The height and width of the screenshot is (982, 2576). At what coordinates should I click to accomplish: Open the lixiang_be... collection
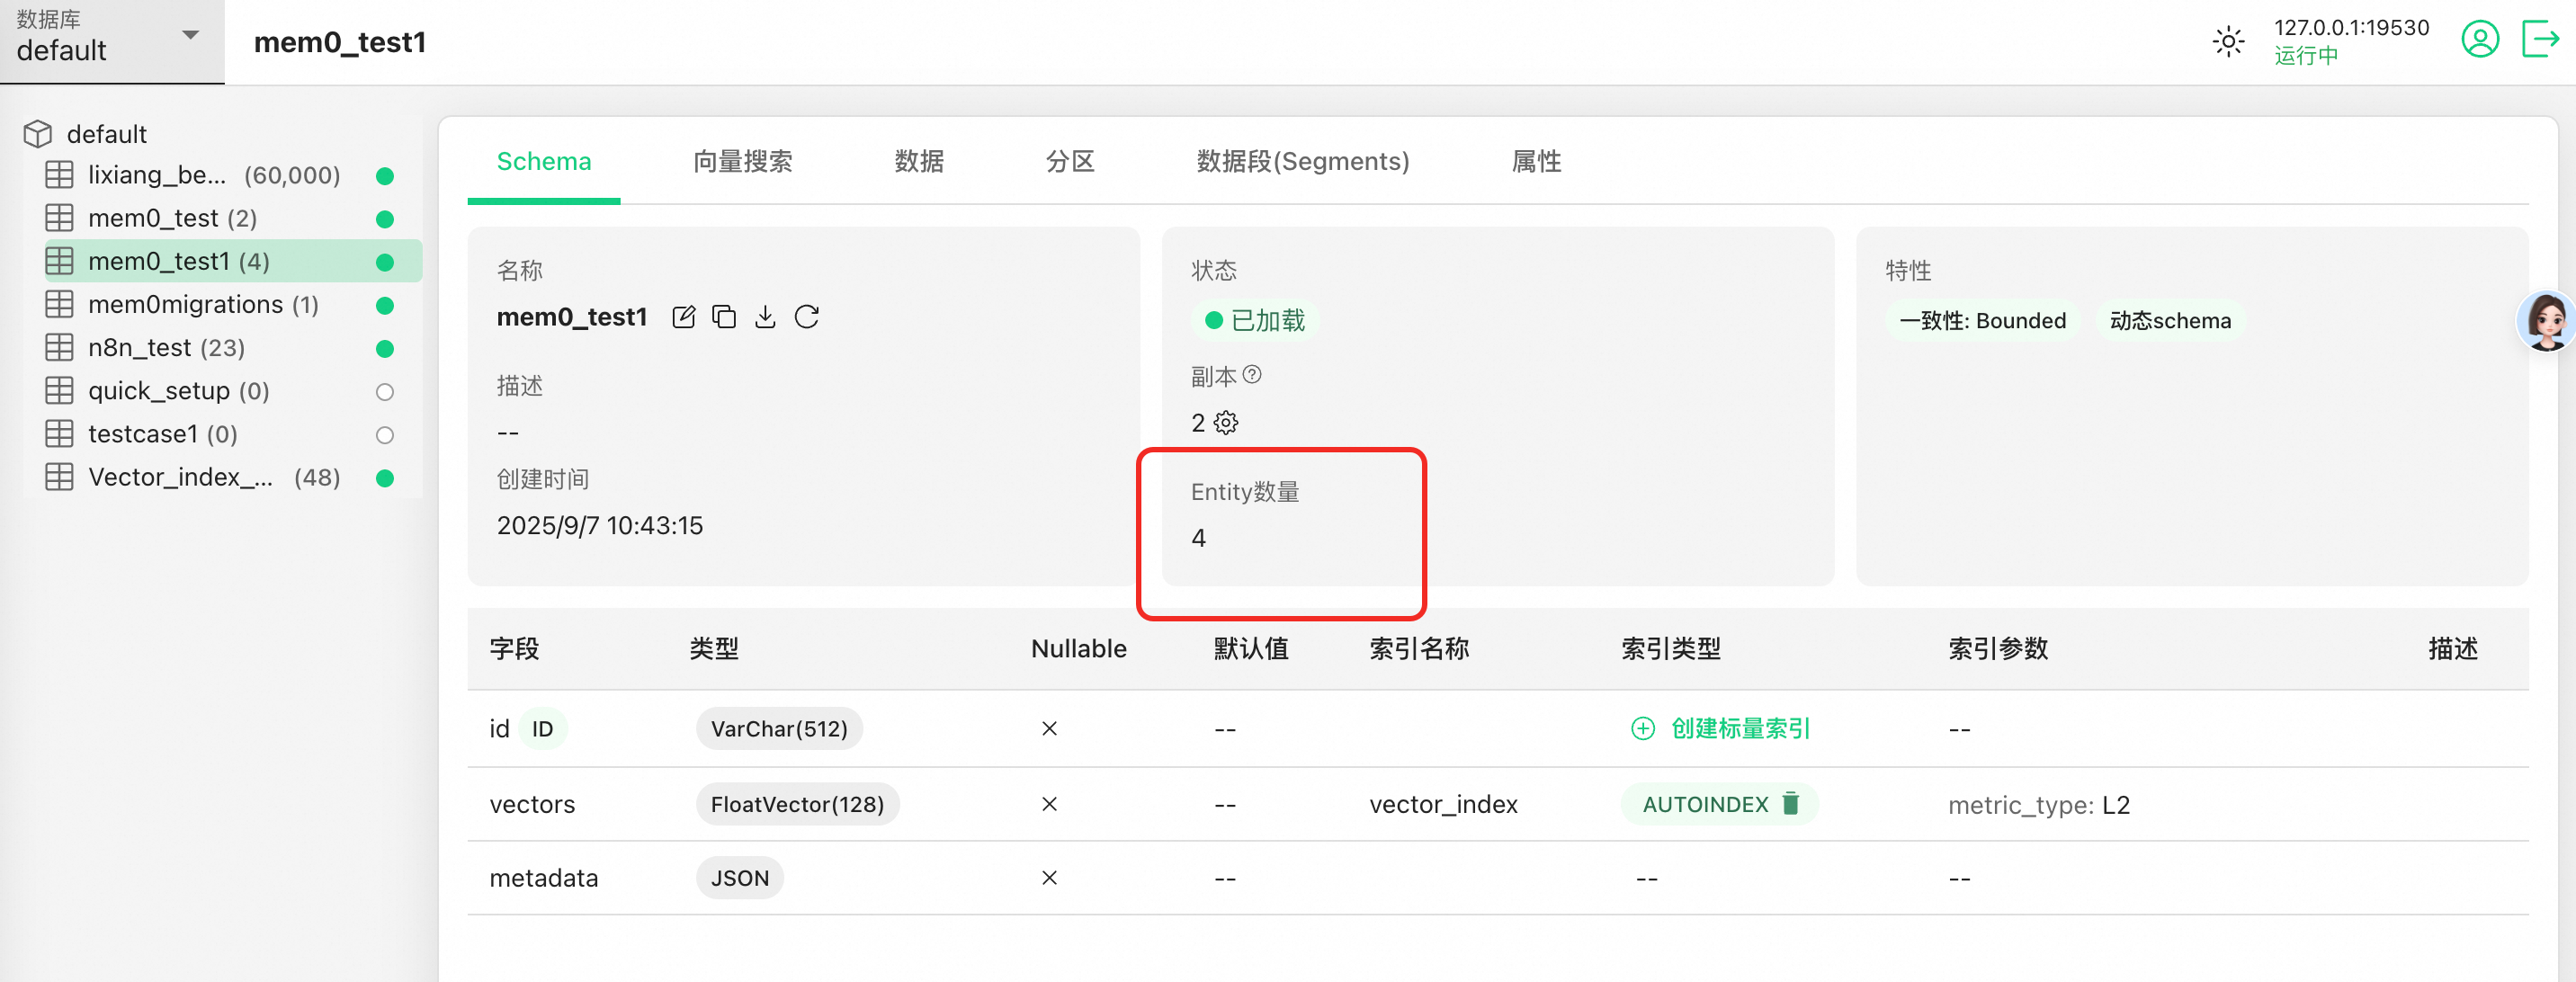point(222,175)
